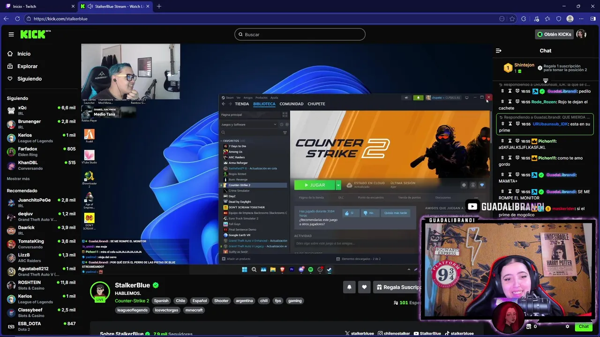Viewport: 600px width, 337px height.
Task: Close the Inicio - Twitch tab
Action: point(73,6)
